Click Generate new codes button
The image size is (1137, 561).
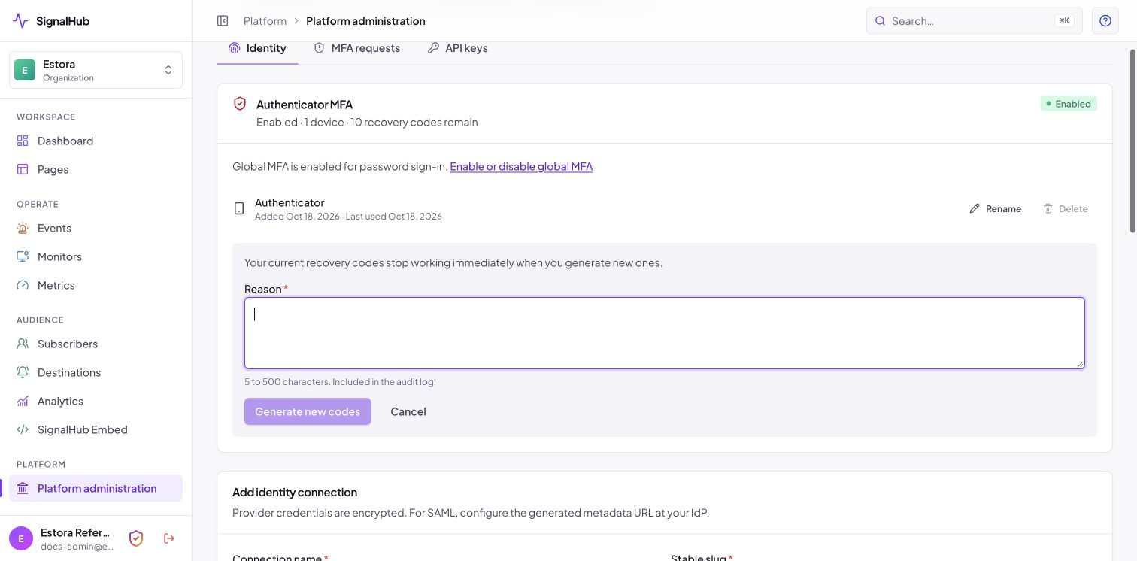(308, 411)
